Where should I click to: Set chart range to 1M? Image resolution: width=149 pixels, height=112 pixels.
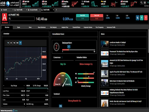click(14, 43)
